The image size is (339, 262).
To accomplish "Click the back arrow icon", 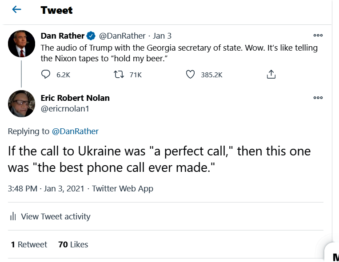I will pos(17,9).
